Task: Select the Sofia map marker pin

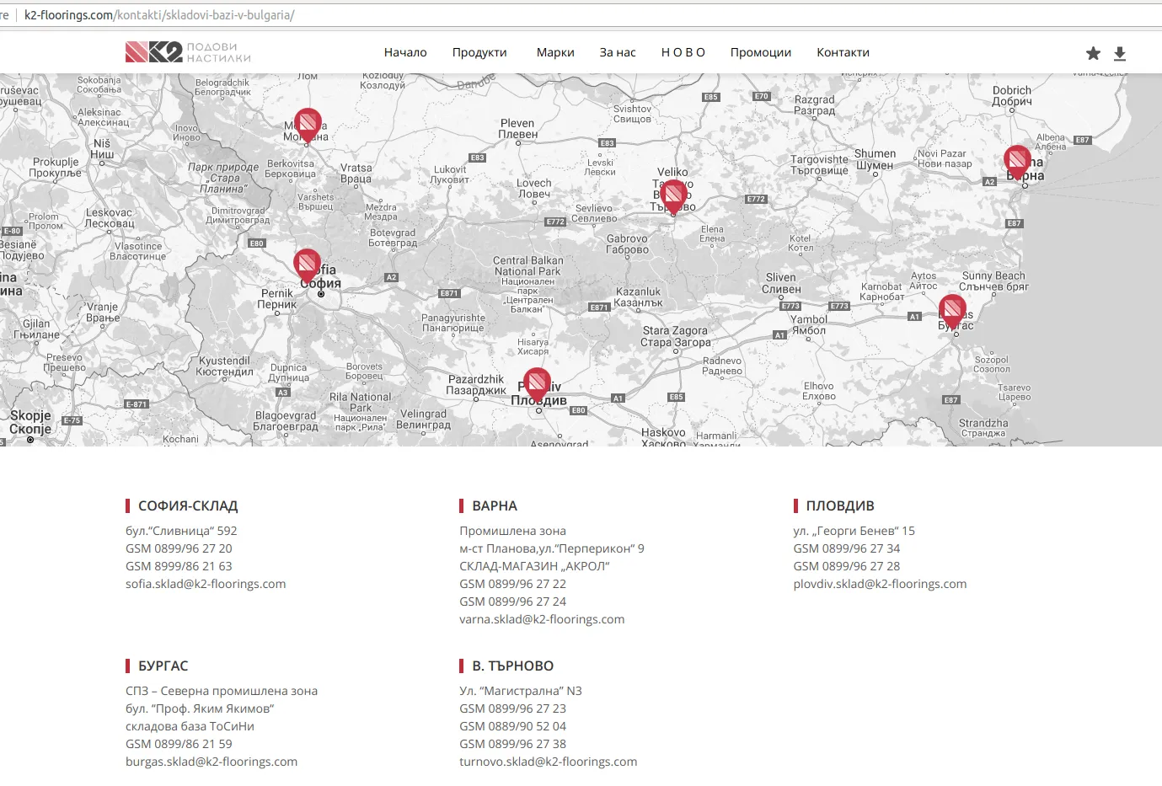Action: [307, 266]
